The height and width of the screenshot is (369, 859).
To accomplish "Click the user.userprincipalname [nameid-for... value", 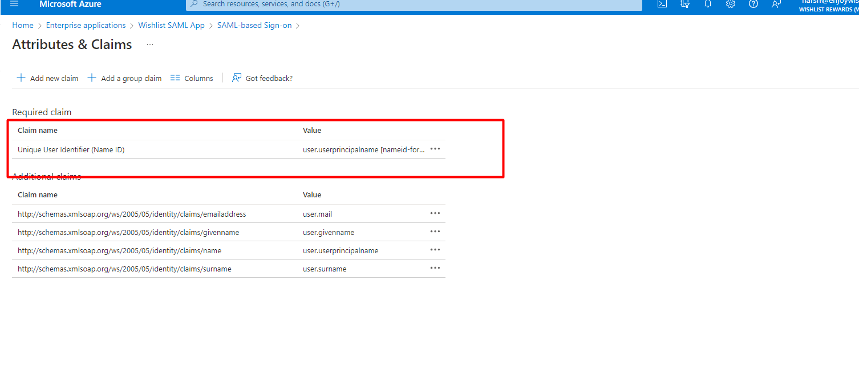I will pyautogui.click(x=364, y=149).
